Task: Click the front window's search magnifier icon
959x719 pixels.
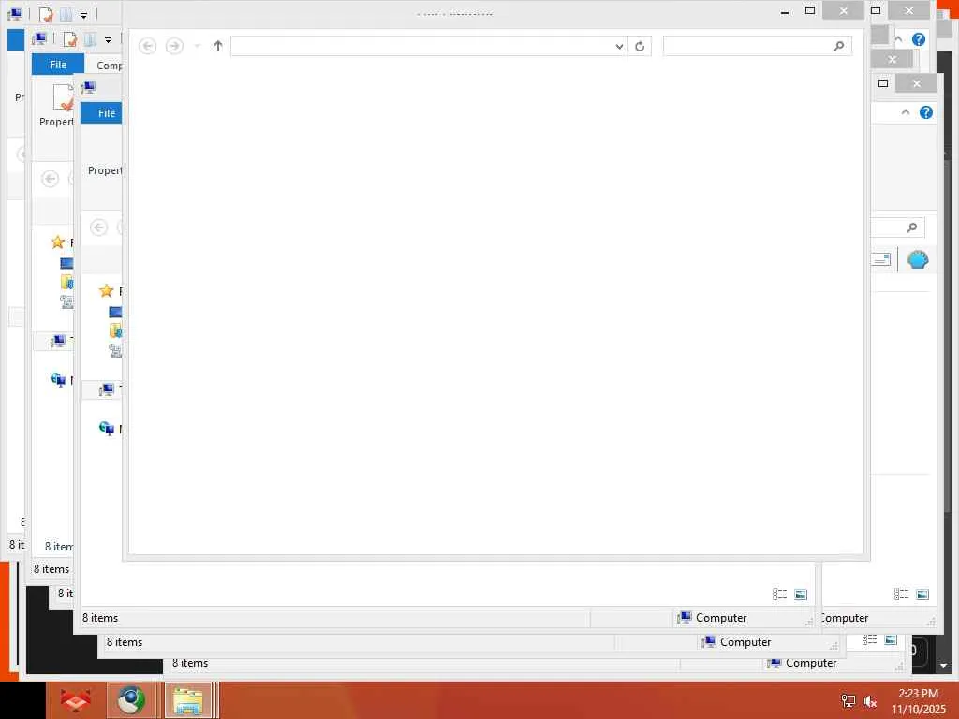Action: (x=838, y=46)
